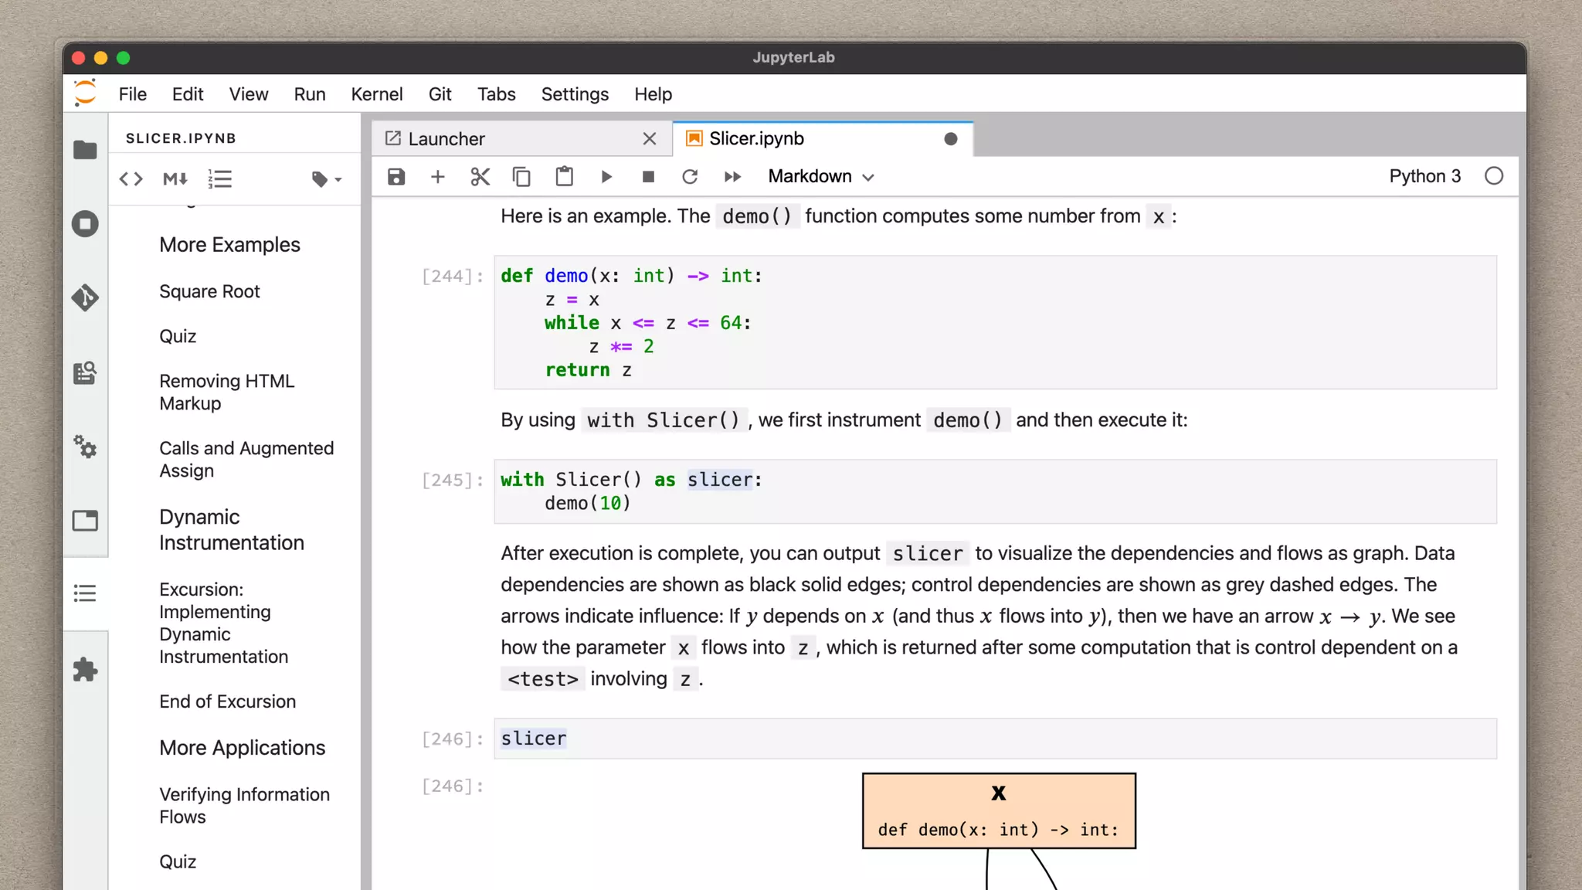Cut the selected cell with the scissors icon
This screenshot has height=890, width=1582.
point(480,177)
